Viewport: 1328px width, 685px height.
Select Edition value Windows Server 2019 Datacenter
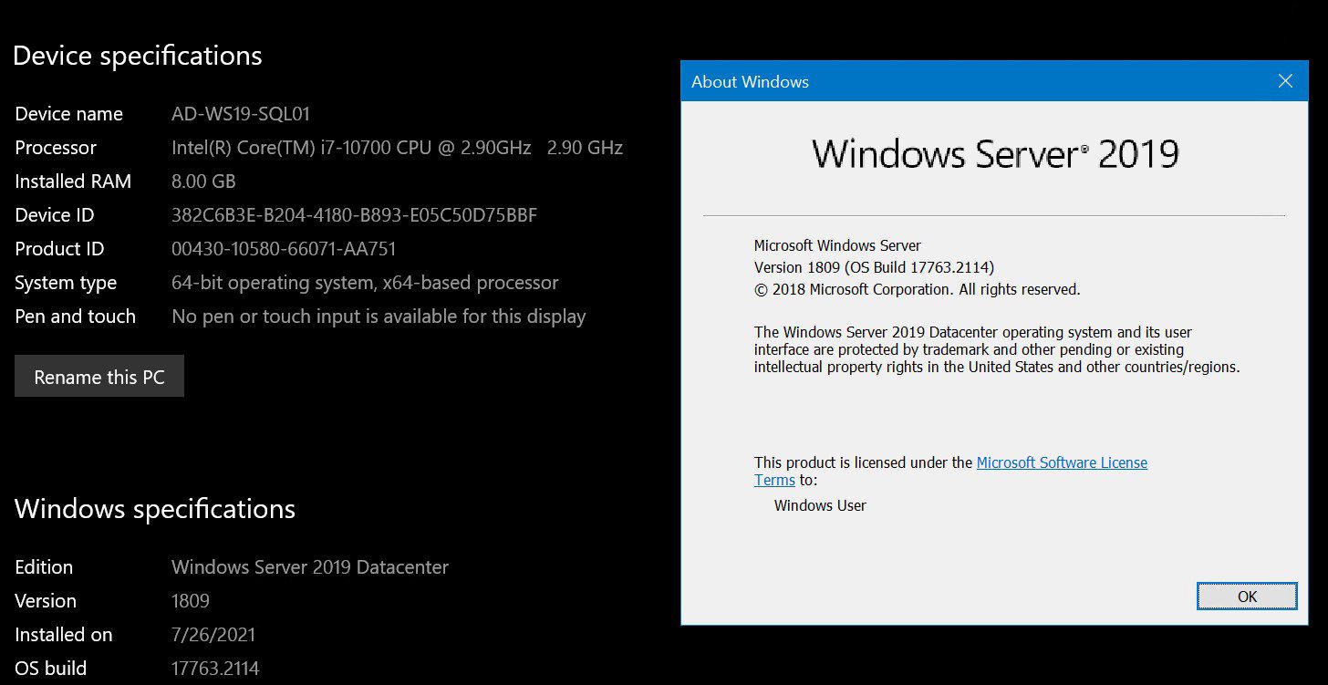click(x=310, y=567)
